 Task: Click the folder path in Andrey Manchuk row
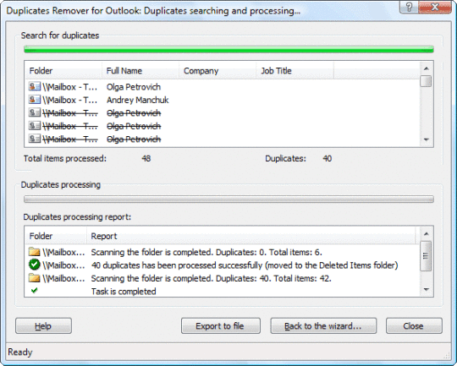[69, 100]
